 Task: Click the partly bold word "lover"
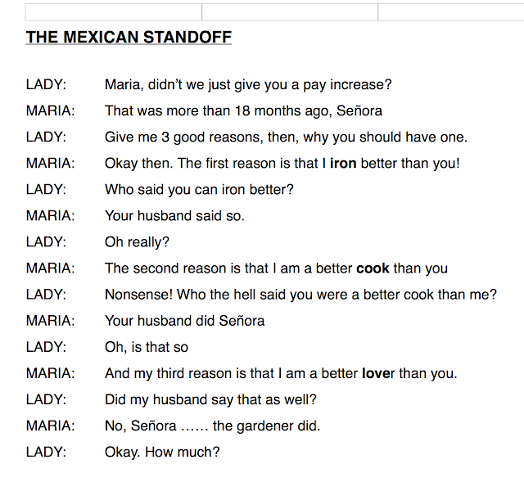point(378,373)
